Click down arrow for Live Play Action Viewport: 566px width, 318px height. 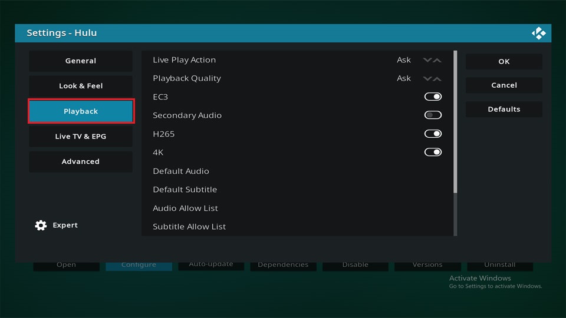(427, 60)
